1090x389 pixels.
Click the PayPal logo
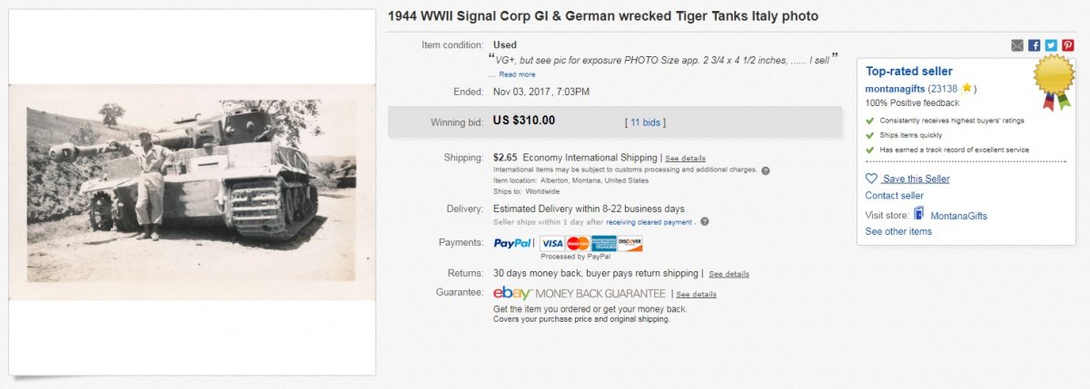pos(513,243)
